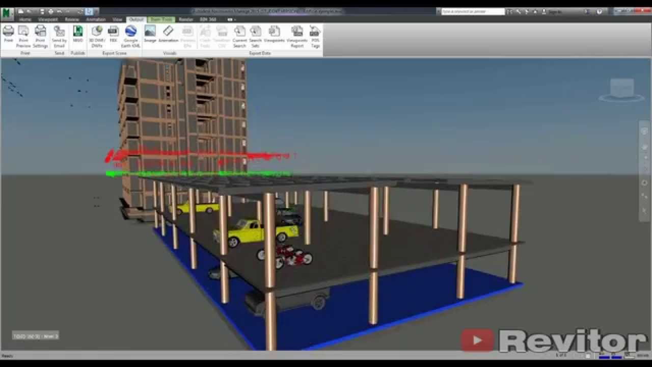Expand the Quick Access toolbar customize dropdown
Viewport: 652px width, 367px height.
[x=97, y=11]
